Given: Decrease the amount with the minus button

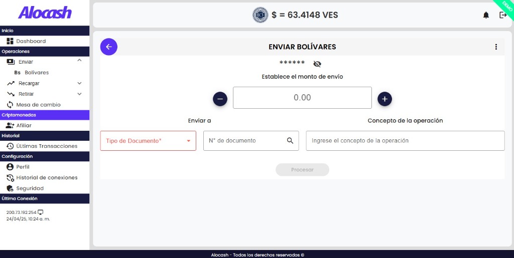Looking at the screenshot, I should (x=220, y=99).
